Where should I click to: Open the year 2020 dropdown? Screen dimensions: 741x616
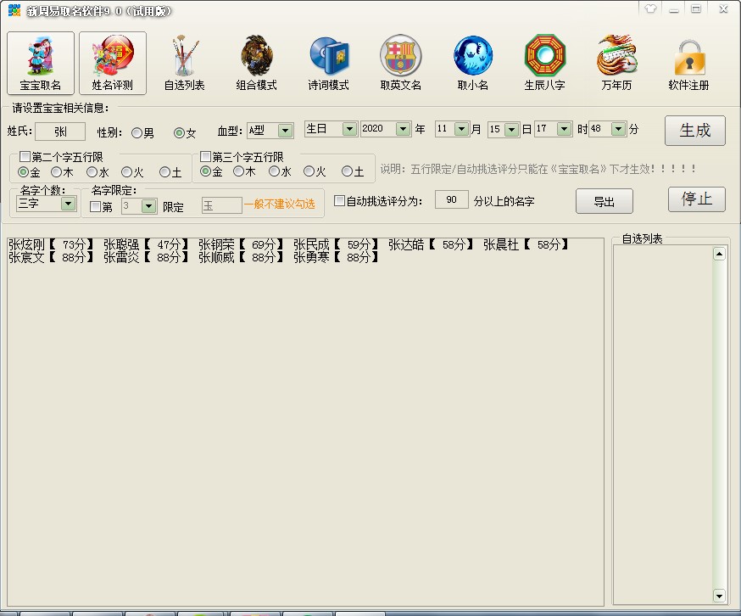[x=403, y=129]
